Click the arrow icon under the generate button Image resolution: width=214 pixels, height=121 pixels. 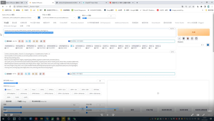click(x=179, y=39)
